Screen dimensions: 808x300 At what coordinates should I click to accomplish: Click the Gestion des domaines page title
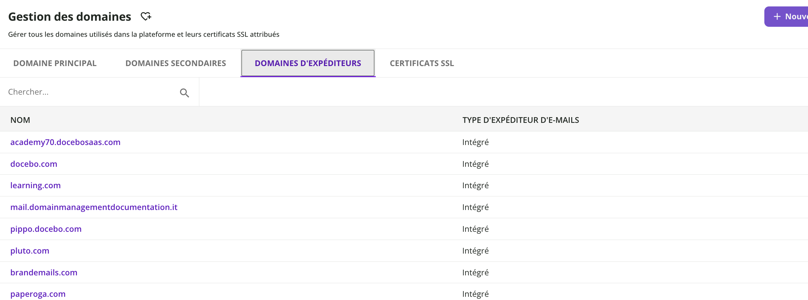pyautogui.click(x=70, y=17)
